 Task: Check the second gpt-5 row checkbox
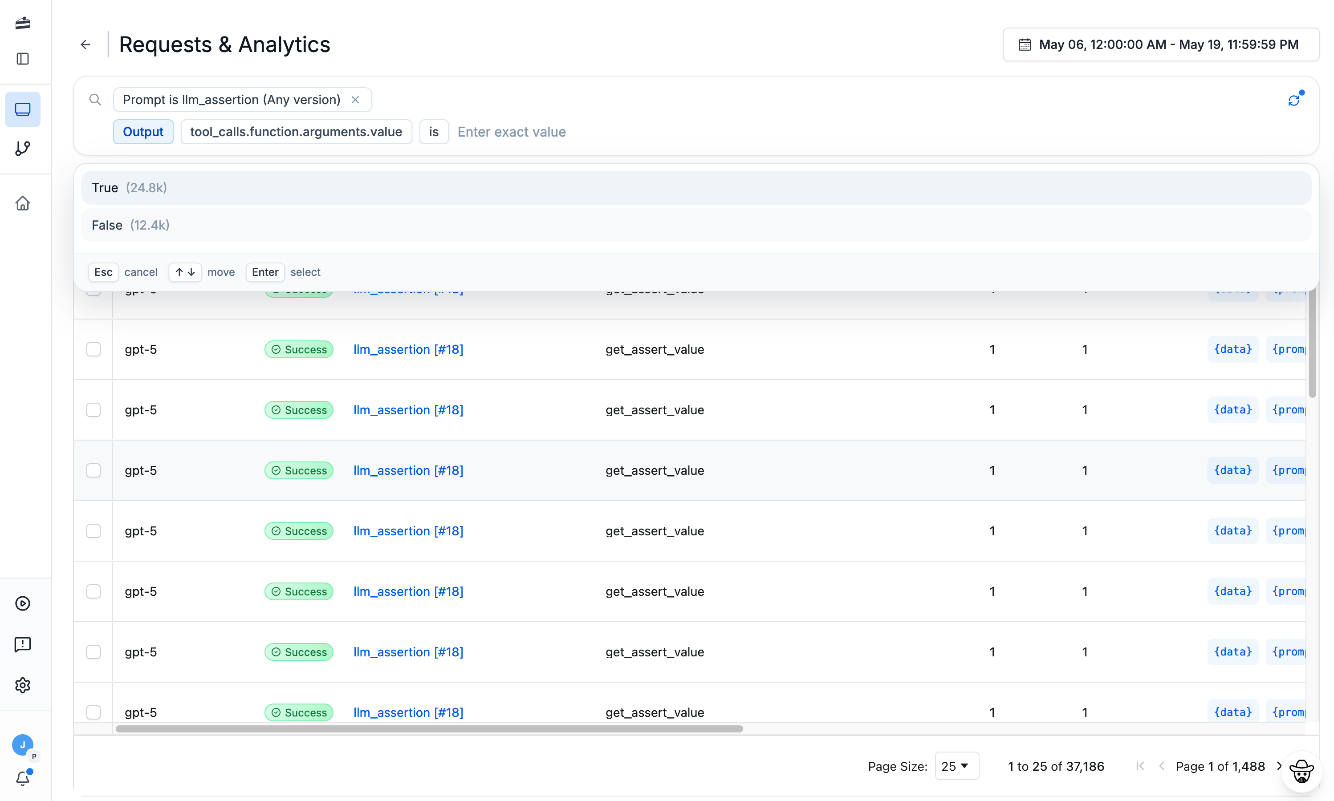[94, 410]
